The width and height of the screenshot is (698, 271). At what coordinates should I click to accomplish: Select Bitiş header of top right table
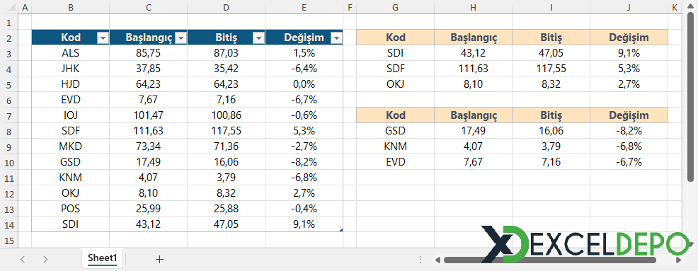click(551, 38)
